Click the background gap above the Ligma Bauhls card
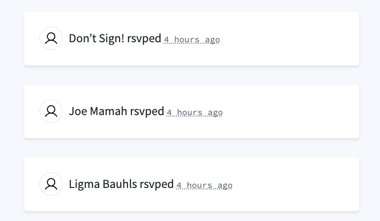The height and width of the screenshot is (221, 380). point(191,148)
